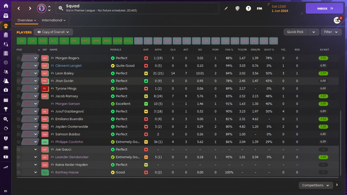Click Leon Bailey's Hol status icon
347x195 pixels.
[x=45, y=73]
